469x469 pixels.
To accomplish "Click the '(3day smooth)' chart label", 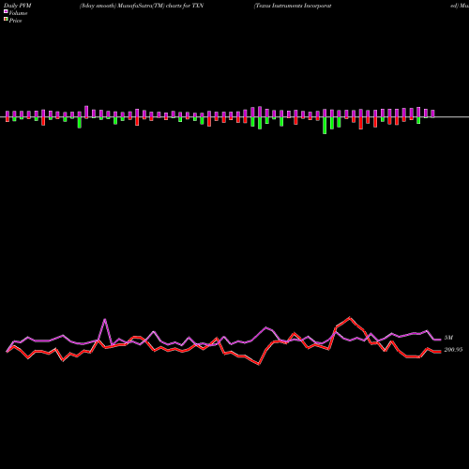I will 98,6.
